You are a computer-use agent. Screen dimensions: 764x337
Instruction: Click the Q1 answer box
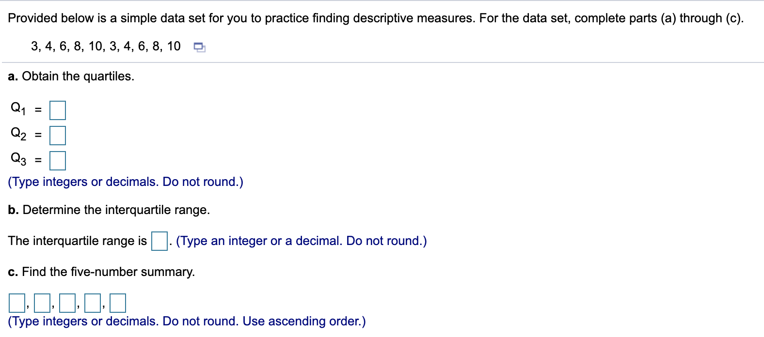(58, 110)
